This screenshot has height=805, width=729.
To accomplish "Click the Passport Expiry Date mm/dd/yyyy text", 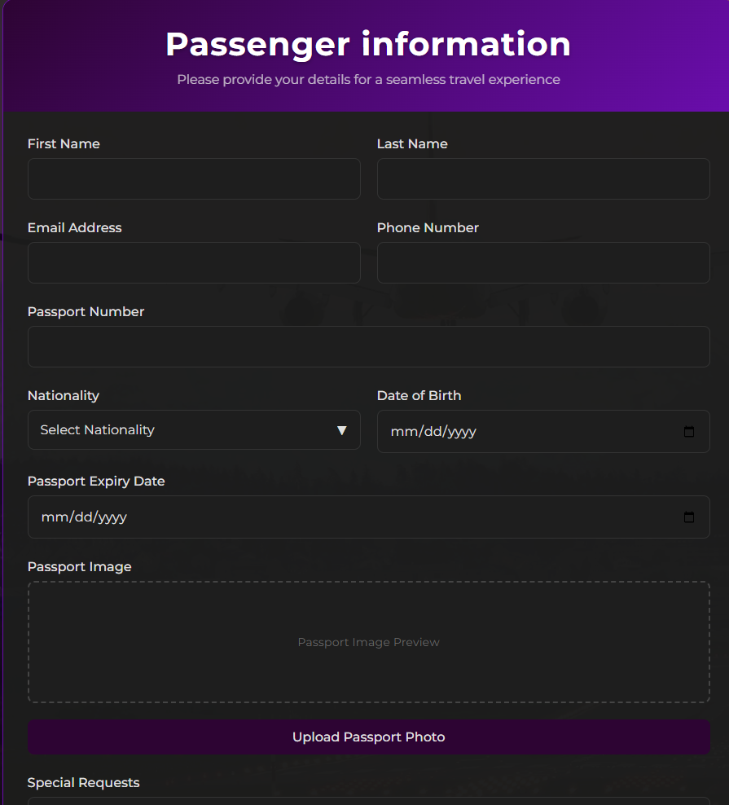I will click(84, 517).
